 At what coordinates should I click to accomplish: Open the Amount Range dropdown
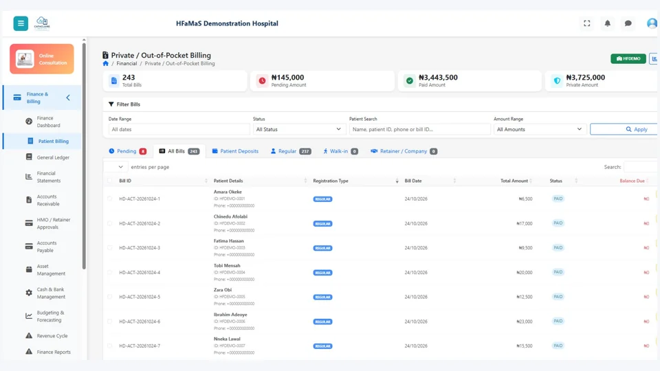[540, 130]
